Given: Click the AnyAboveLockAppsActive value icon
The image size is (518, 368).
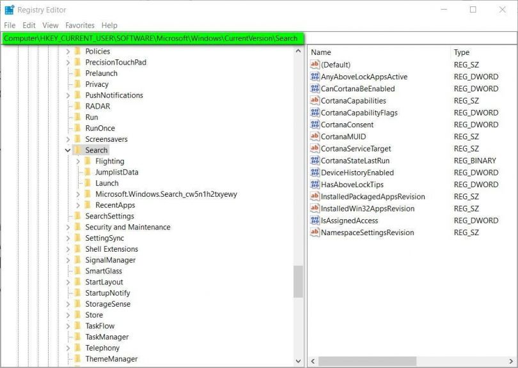Looking at the screenshot, I should coord(314,77).
